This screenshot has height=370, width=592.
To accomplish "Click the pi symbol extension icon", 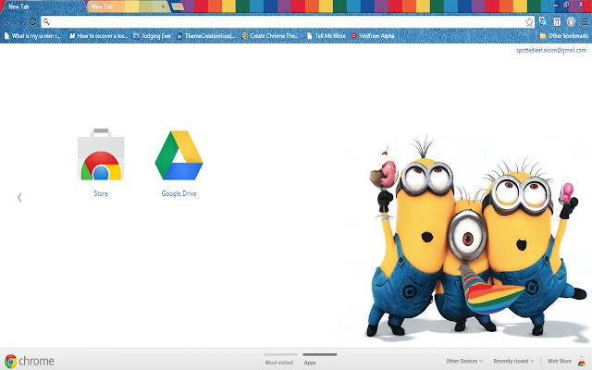I will tap(557, 22).
